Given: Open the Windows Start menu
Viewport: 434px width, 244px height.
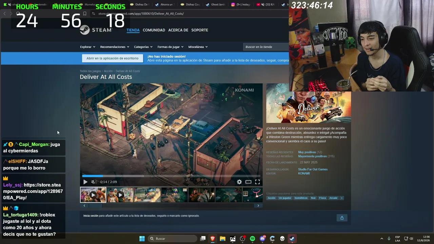Looking at the screenshot, I should pos(142,239).
